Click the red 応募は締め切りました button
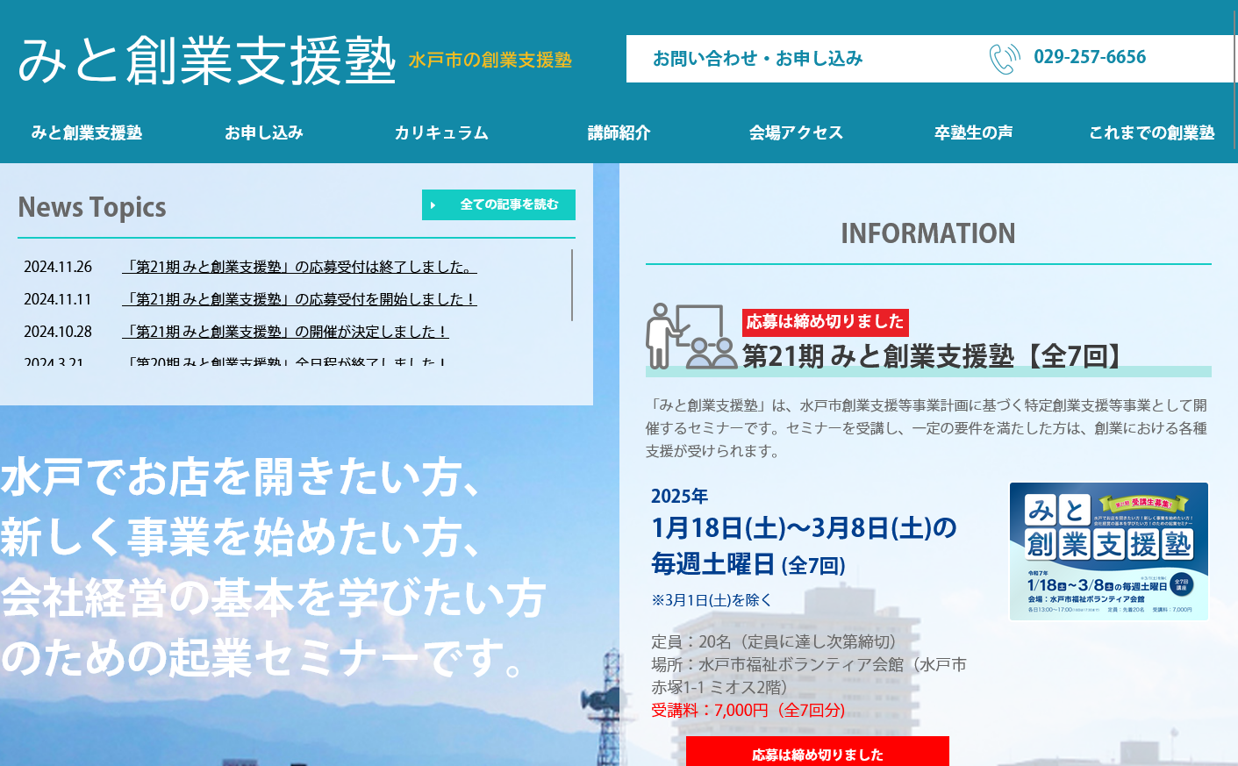The image size is (1238, 766). coord(817,753)
